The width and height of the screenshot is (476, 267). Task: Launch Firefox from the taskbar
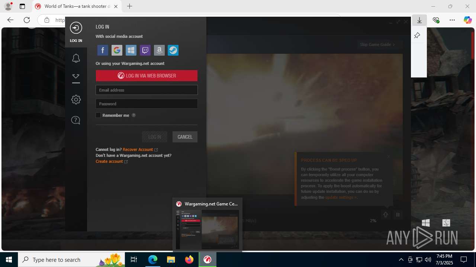189,260
